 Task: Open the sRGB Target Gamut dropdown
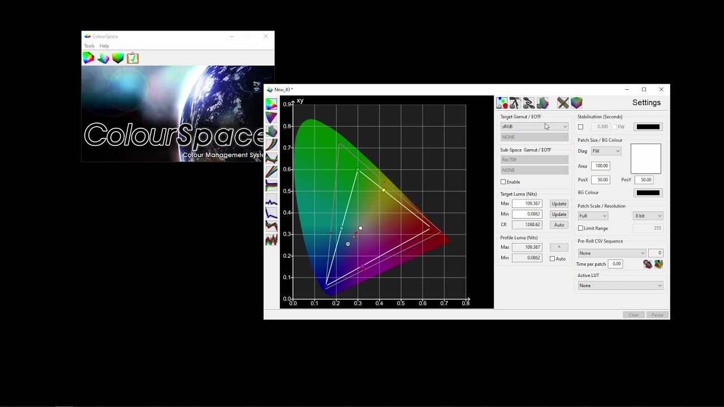pos(534,127)
